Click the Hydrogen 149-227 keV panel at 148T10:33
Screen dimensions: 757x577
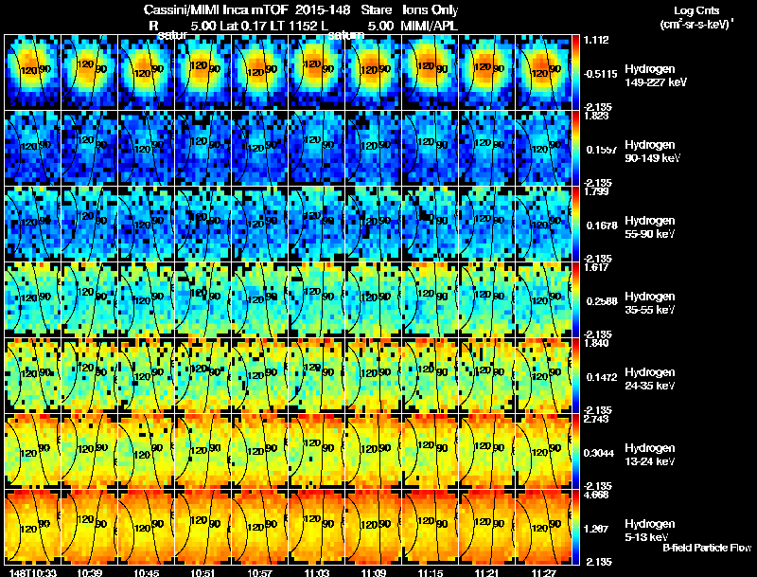point(32,72)
